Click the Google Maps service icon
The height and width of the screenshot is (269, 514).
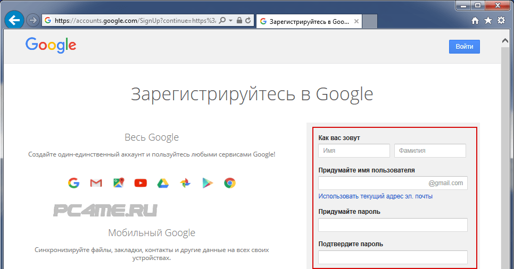119,183
